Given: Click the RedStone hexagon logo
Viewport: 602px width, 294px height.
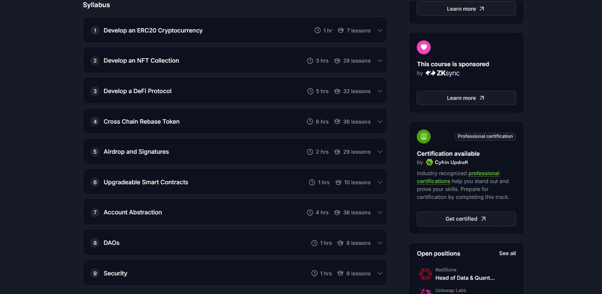Looking at the screenshot, I should click(425, 274).
